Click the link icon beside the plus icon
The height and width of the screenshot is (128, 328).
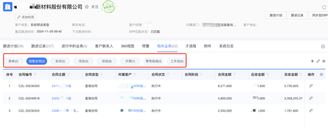(x=318, y=61)
